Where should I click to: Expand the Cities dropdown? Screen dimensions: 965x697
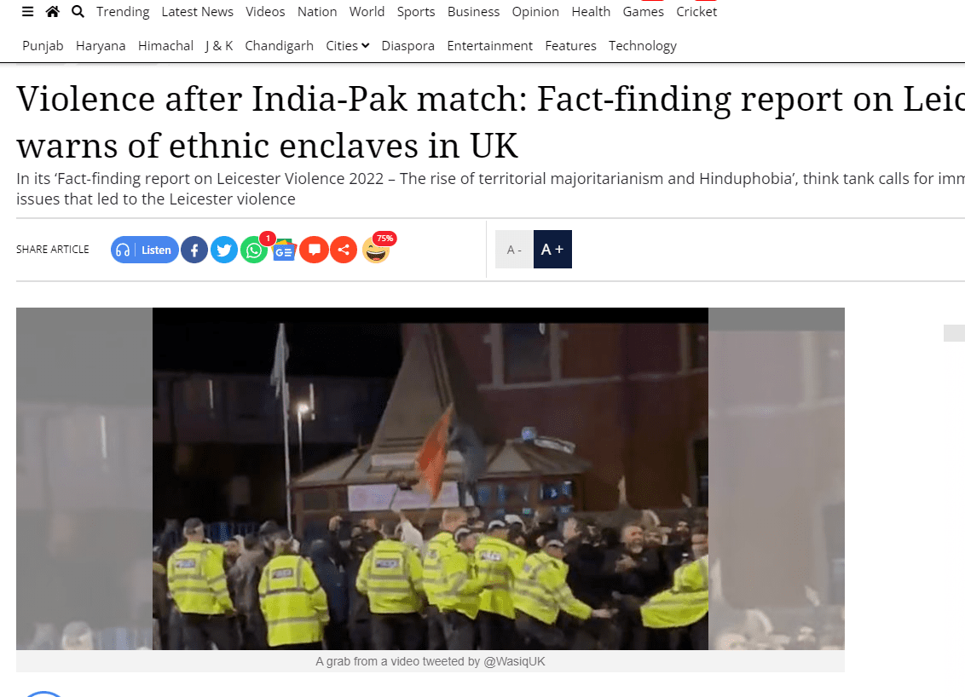[x=347, y=45]
